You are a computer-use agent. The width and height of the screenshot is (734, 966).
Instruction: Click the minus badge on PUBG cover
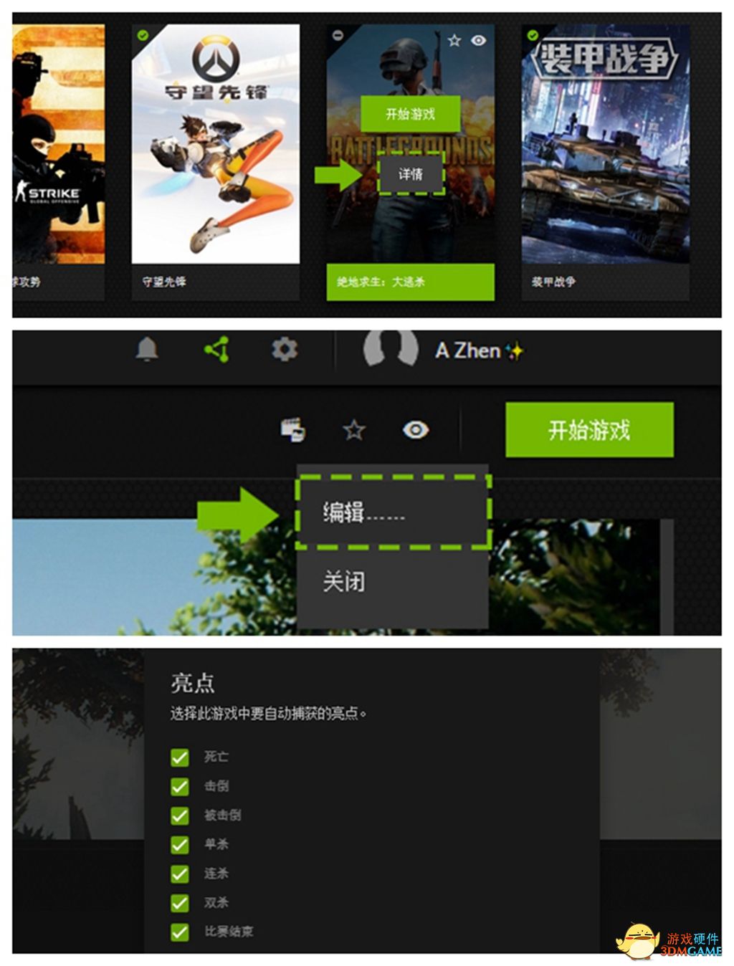tap(338, 34)
